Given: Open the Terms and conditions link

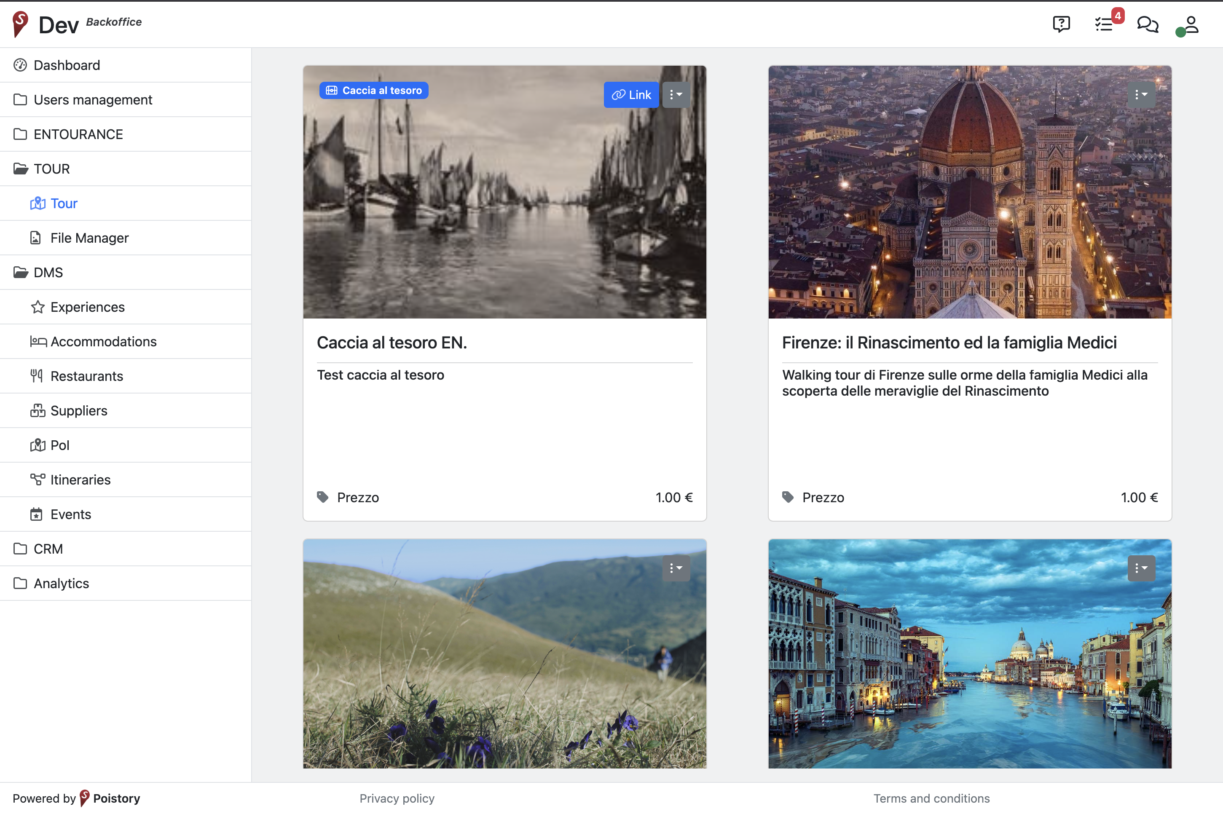Looking at the screenshot, I should pyautogui.click(x=932, y=798).
